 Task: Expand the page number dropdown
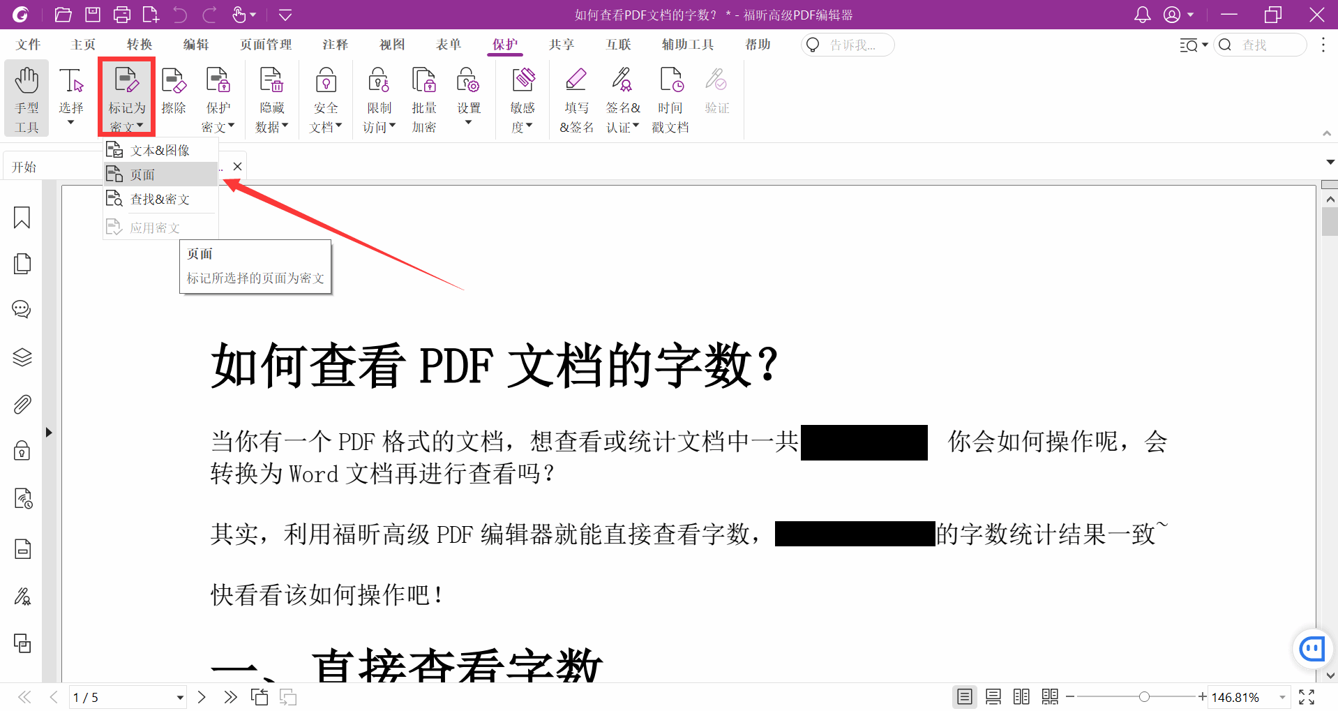(179, 697)
